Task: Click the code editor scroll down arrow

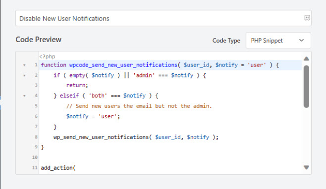Action: [x=306, y=167]
